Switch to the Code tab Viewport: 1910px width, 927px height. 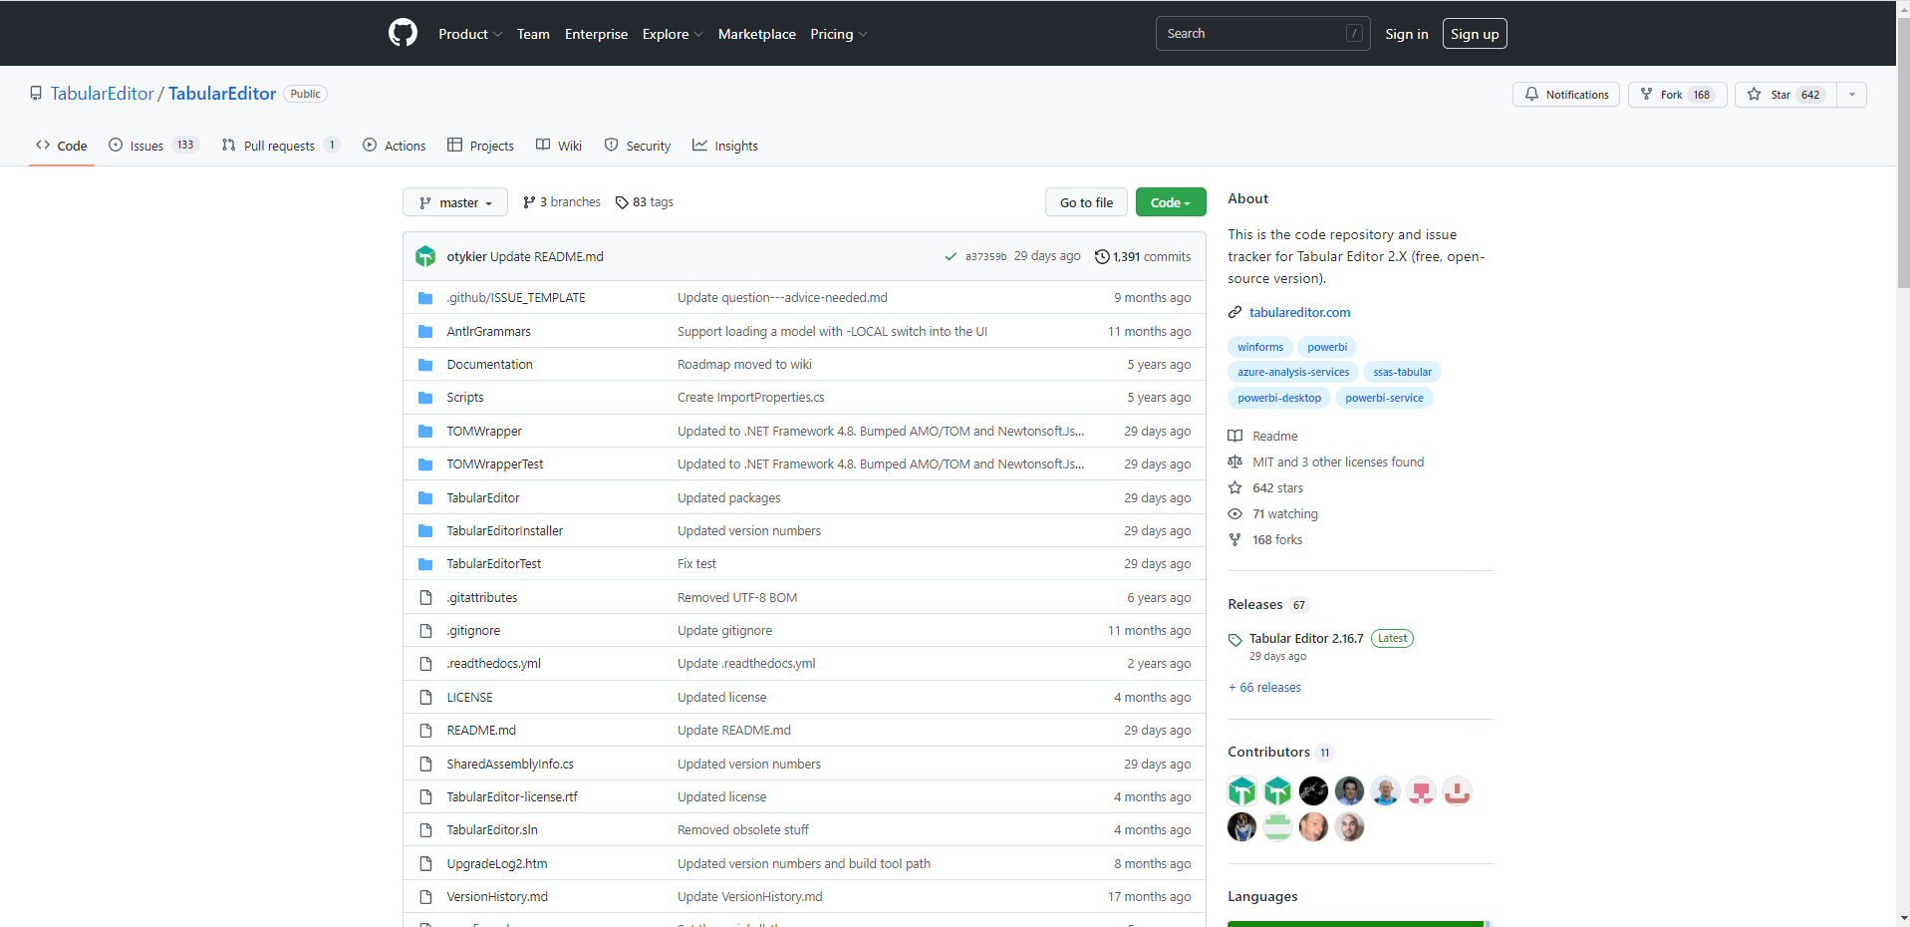point(62,146)
